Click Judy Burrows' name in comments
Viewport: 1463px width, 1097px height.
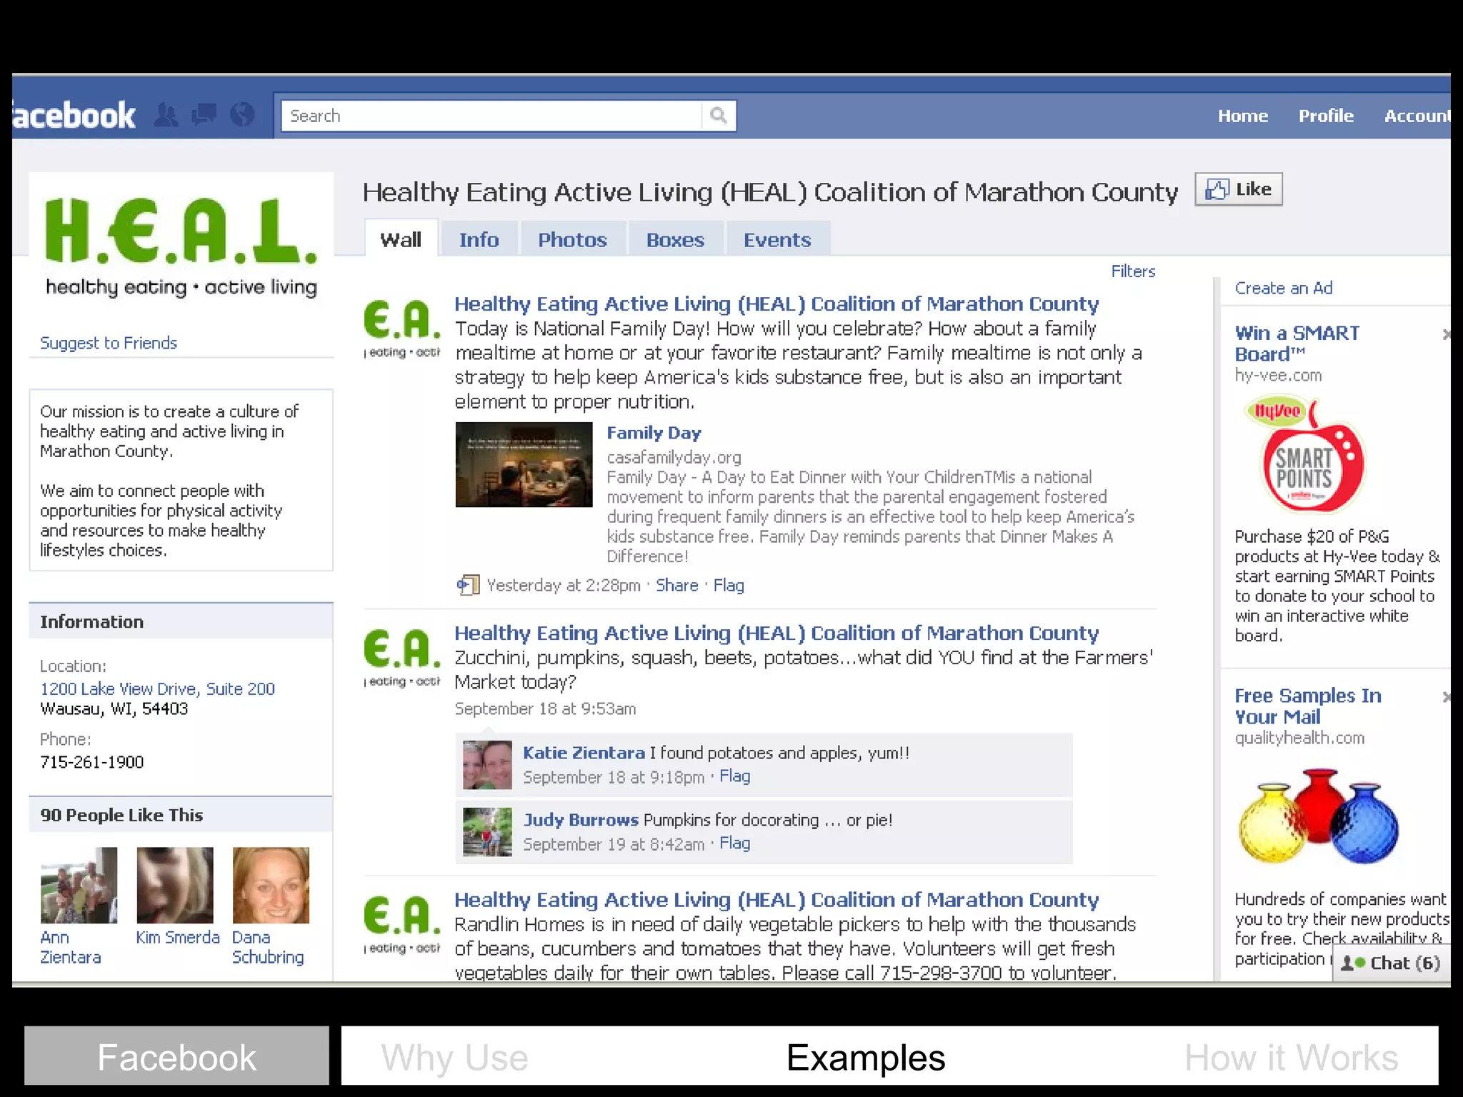coord(581,820)
